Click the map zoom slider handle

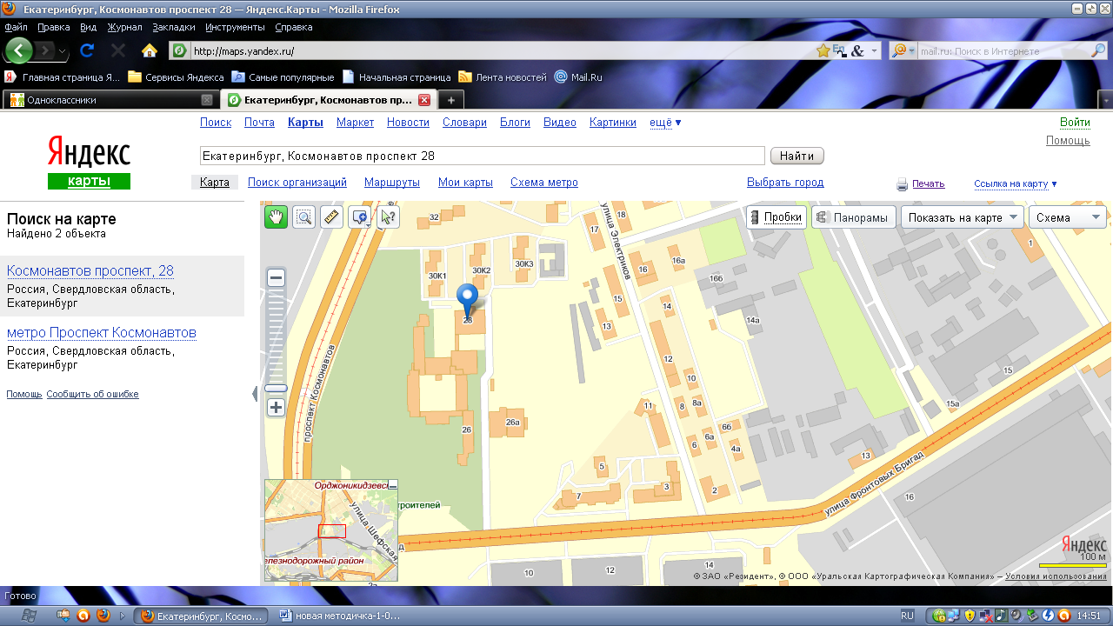click(277, 388)
